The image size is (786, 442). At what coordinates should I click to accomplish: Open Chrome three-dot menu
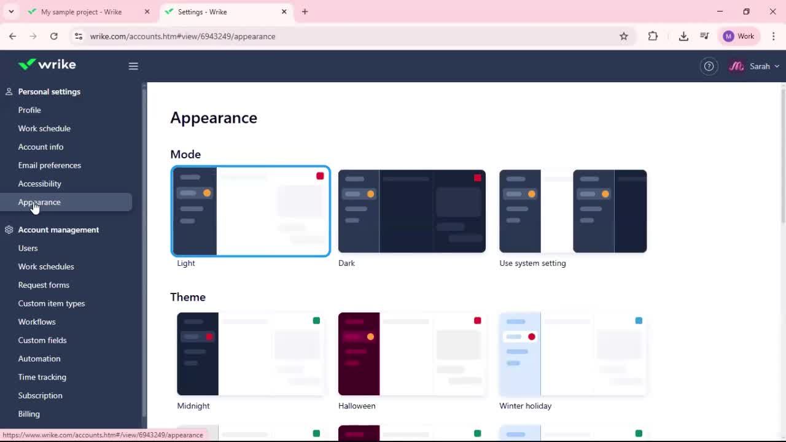click(x=774, y=36)
